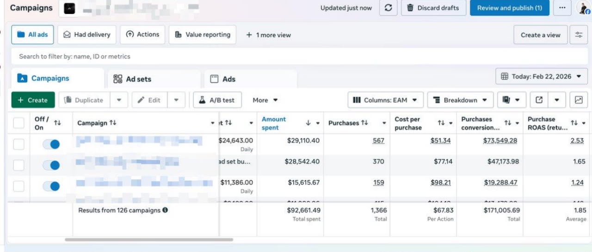Open the view settings sliders icon
Screen dimensions: 592x252
pos(579,35)
